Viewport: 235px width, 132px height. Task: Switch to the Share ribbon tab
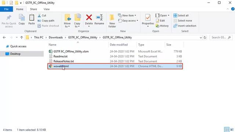click(x=33, y=9)
